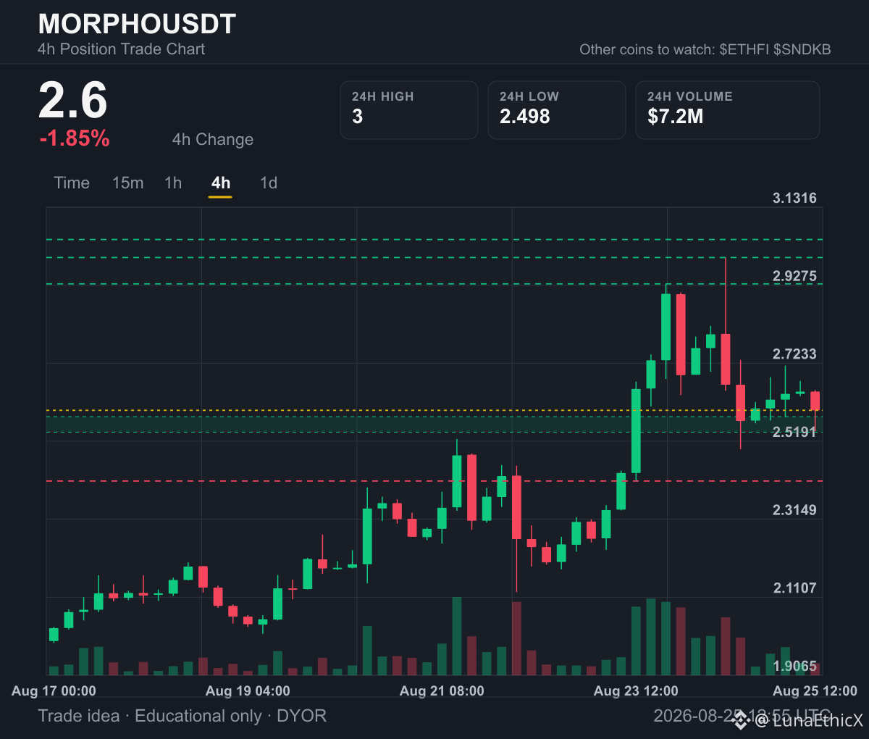
Task: Select the 1d timeframe tab
Action: coord(269,183)
